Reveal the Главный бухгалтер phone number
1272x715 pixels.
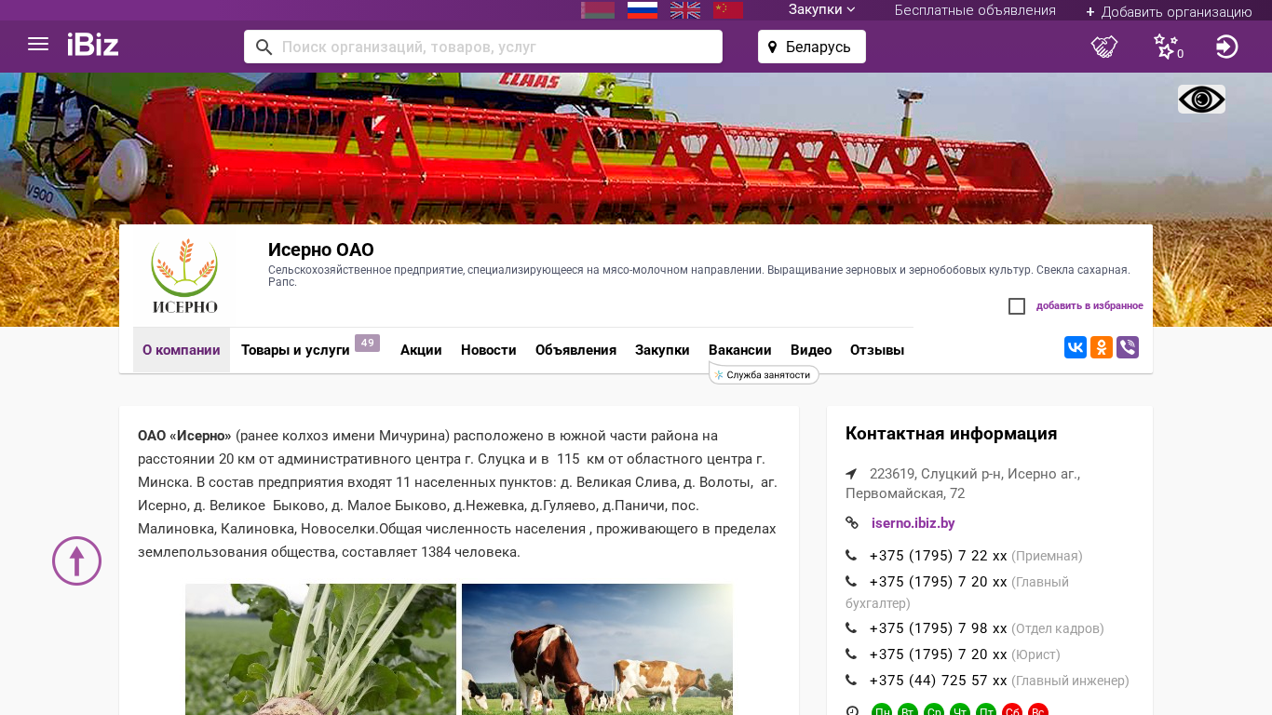(939, 582)
